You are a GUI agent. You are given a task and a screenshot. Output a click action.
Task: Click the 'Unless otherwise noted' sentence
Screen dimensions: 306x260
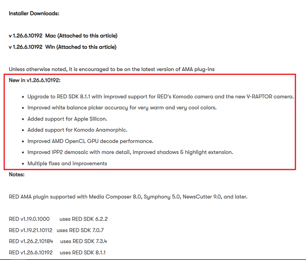[x=112, y=69]
